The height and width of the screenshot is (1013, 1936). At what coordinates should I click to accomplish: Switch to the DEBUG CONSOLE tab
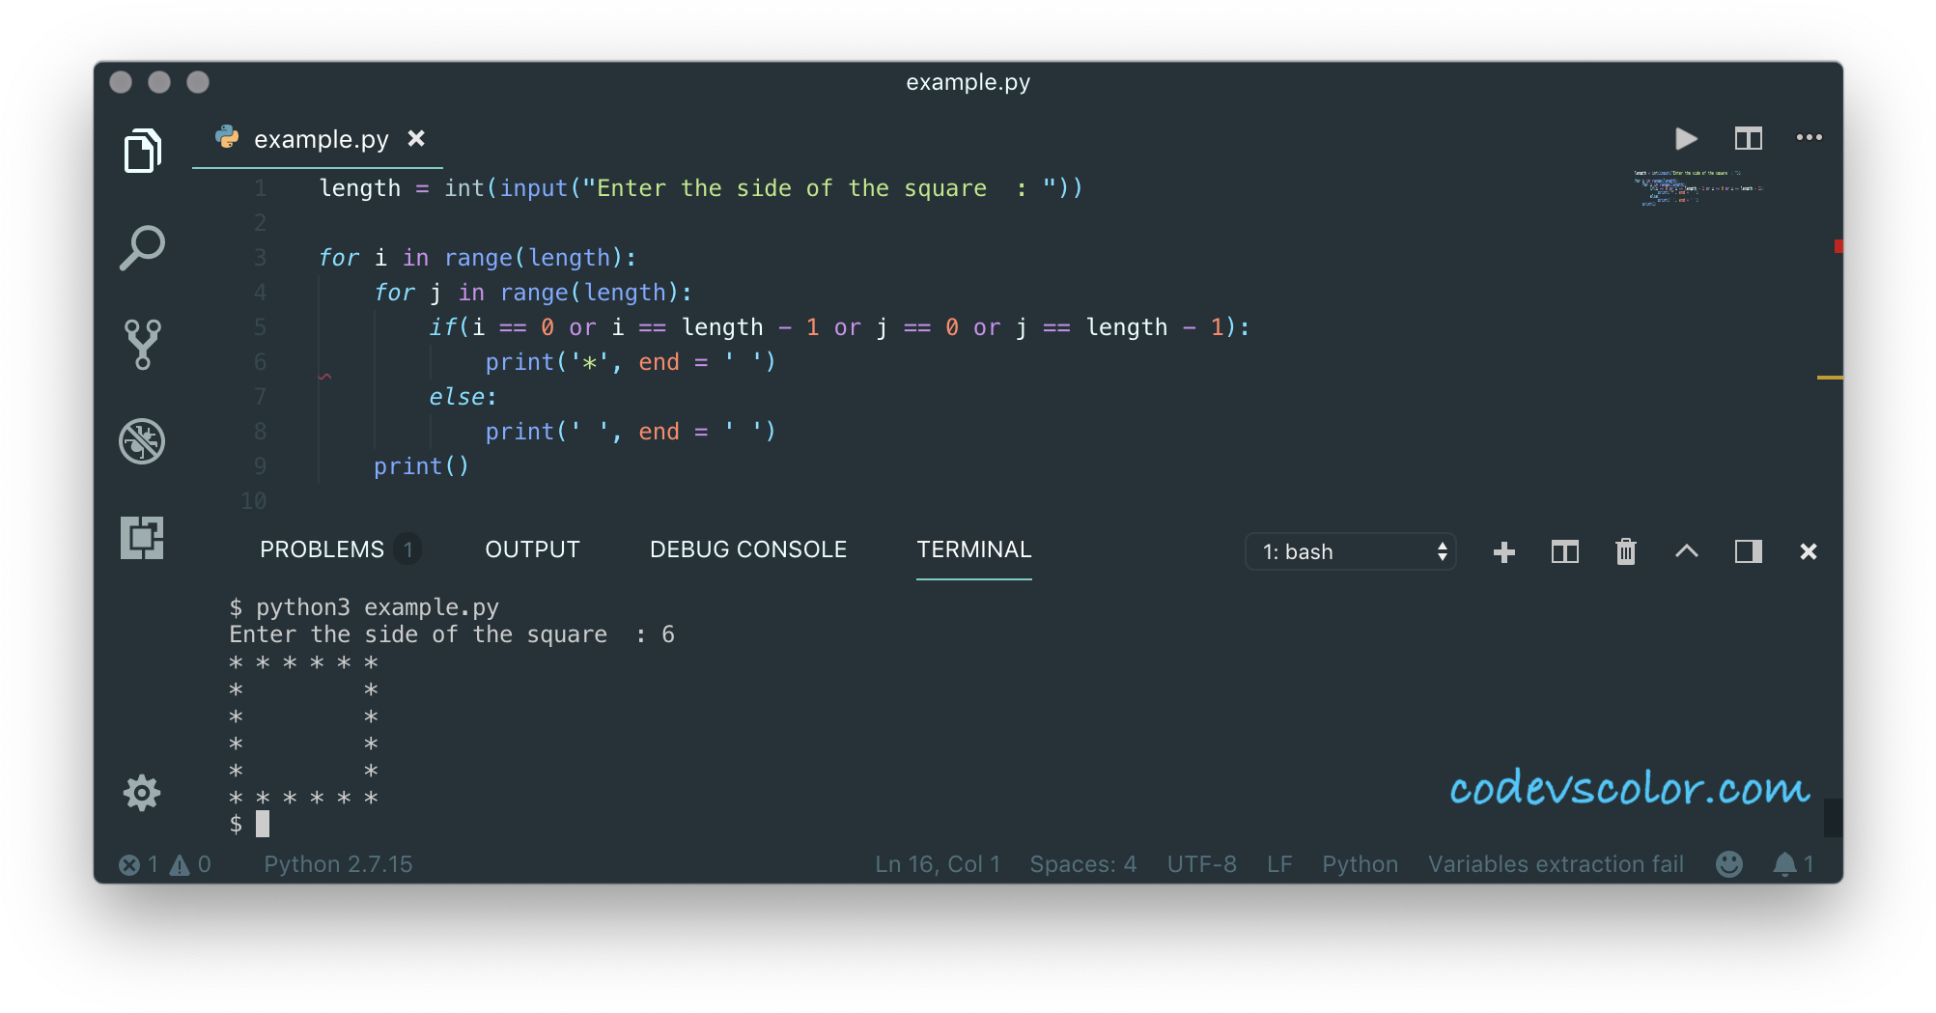[x=748, y=549]
